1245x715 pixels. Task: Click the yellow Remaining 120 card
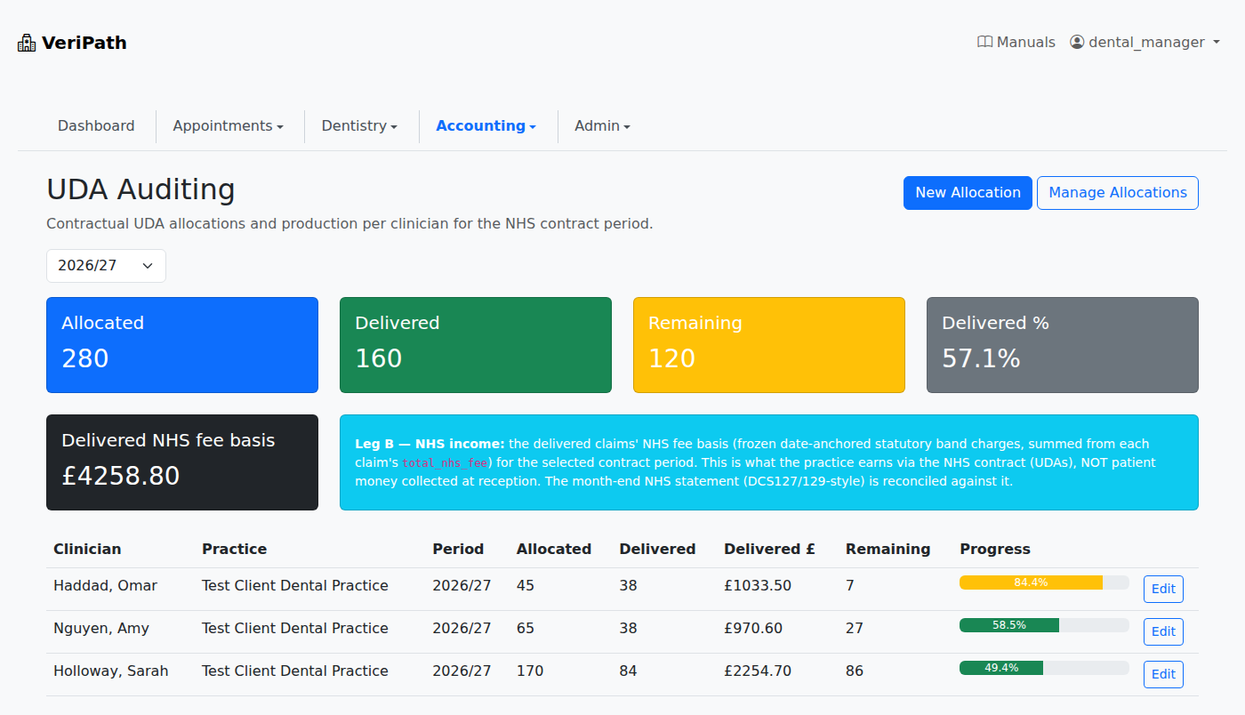(x=769, y=345)
